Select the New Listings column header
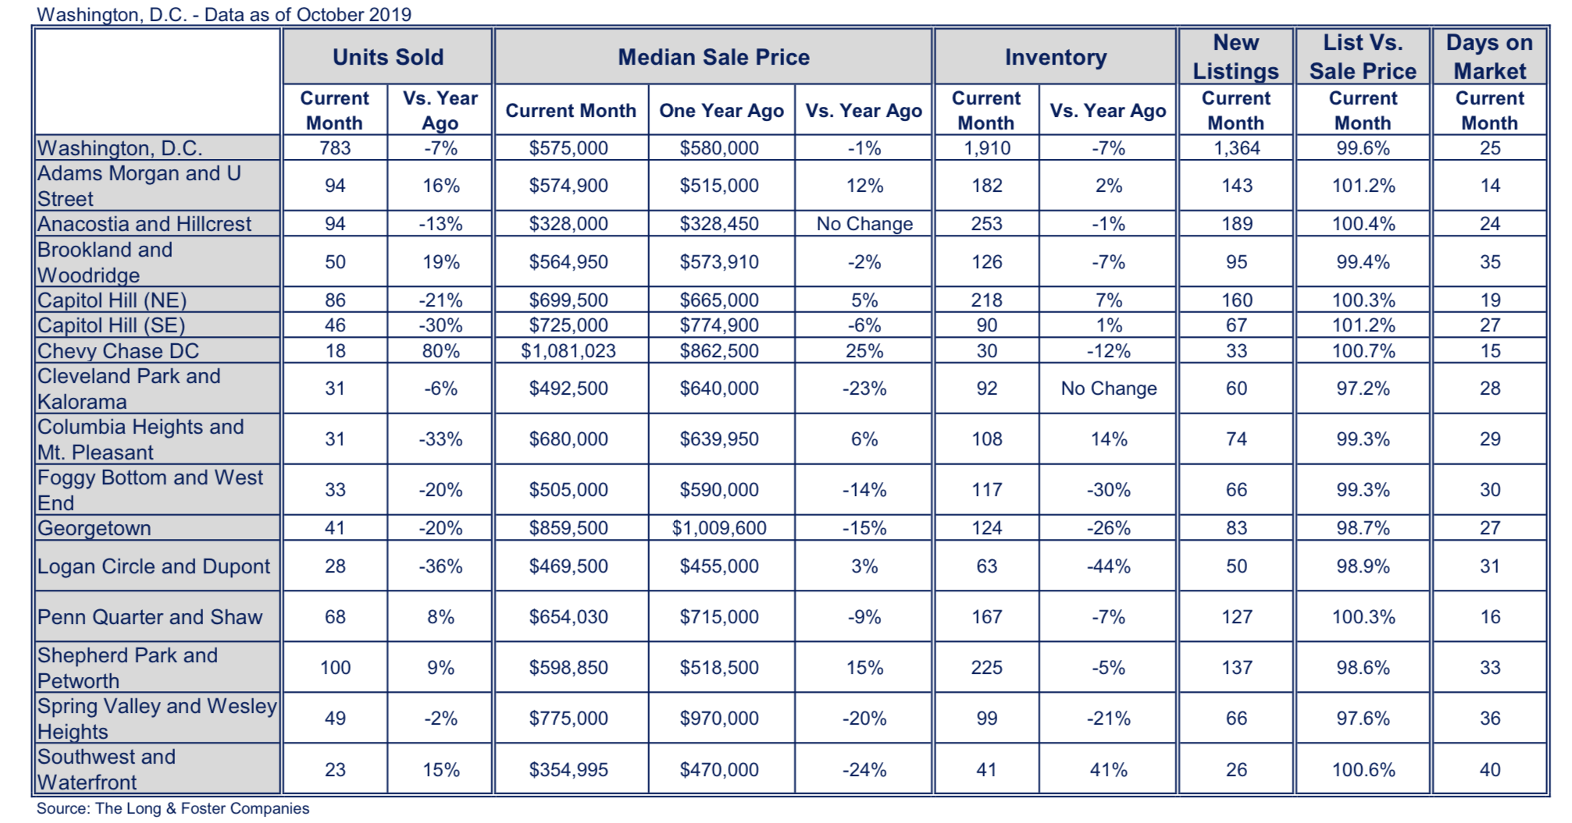The height and width of the screenshot is (823, 1572). (x=1235, y=57)
